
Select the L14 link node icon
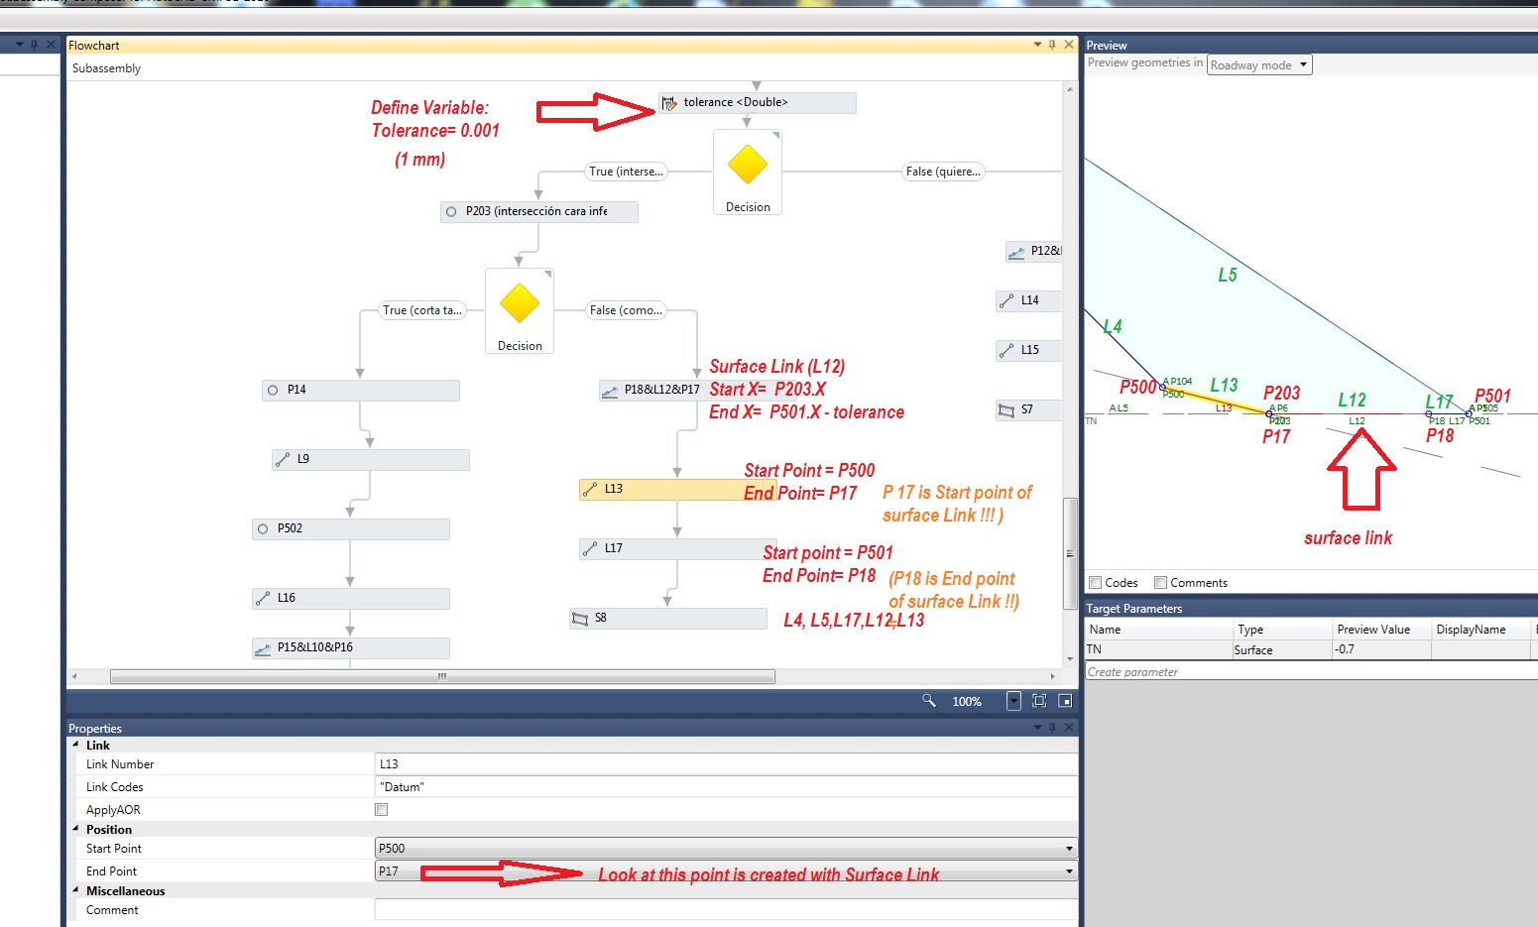pyautogui.click(x=1006, y=301)
